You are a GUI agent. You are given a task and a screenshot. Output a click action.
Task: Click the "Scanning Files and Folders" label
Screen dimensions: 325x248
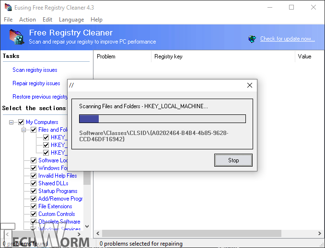(143, 106)
